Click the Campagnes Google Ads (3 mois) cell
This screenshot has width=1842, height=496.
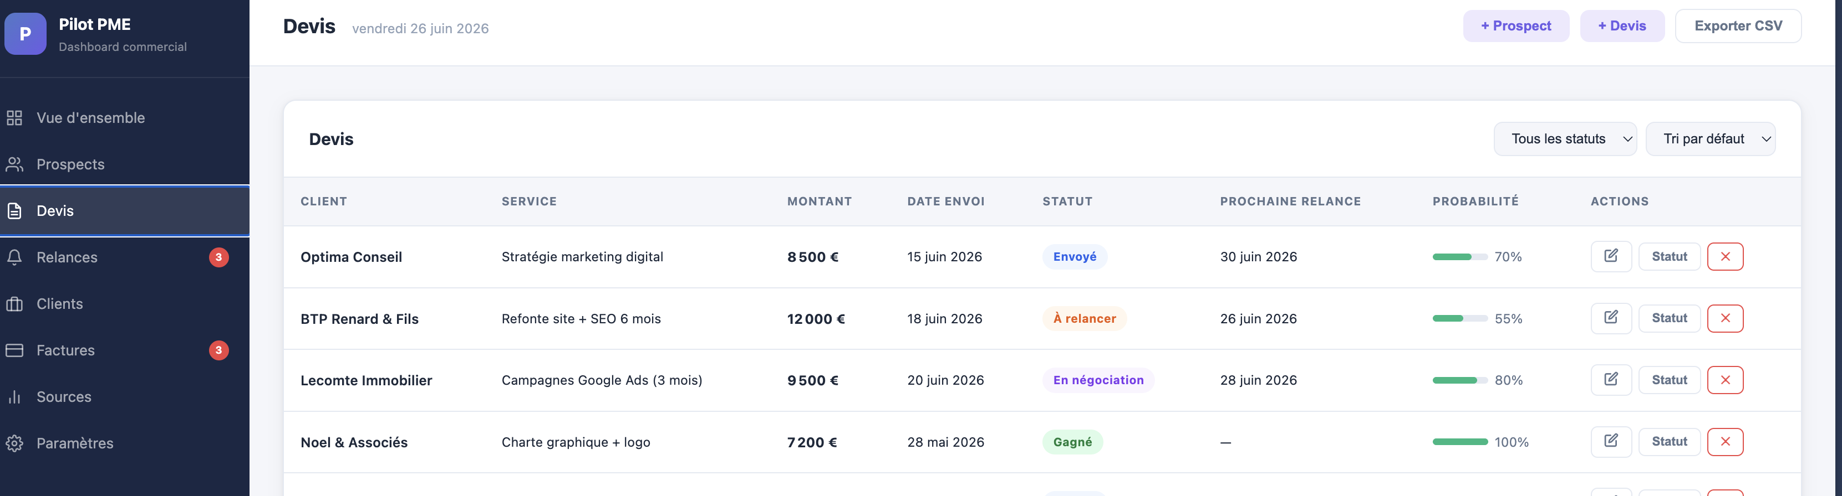pyautogui.click(x=602, y=380)
